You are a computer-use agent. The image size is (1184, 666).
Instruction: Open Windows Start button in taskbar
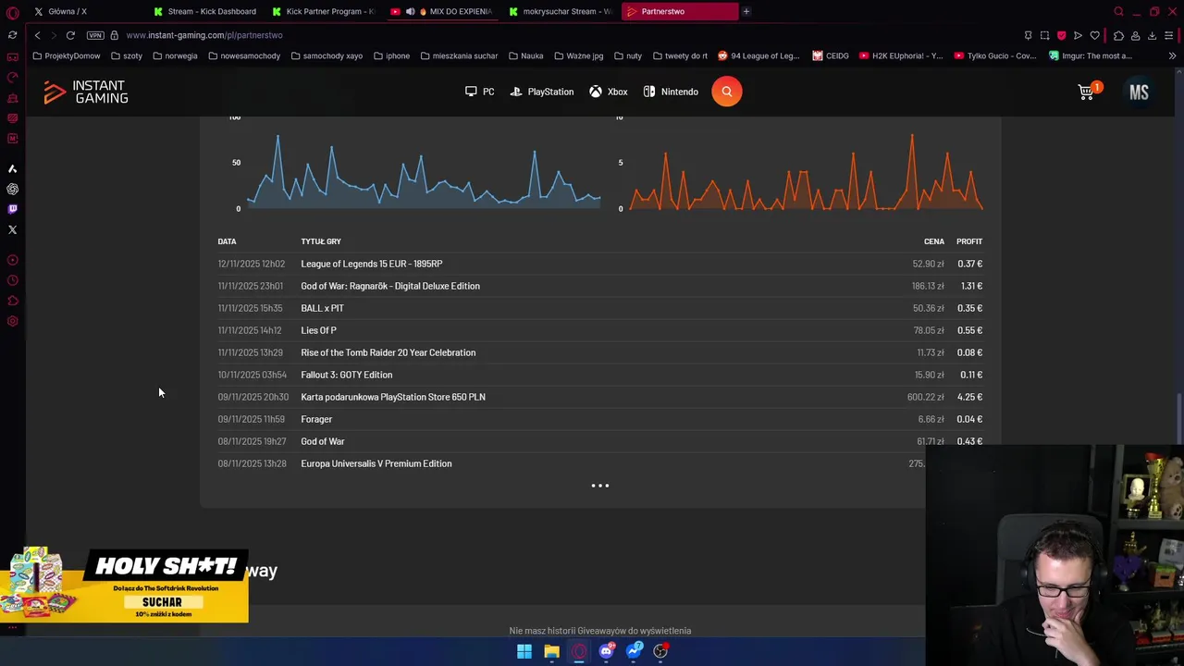524,651
